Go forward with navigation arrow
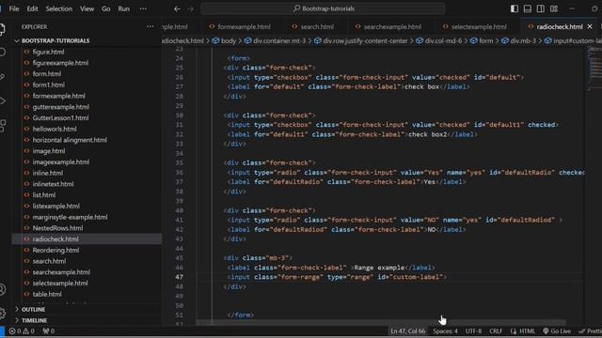The image size is (602, 338). pos(190,8)
